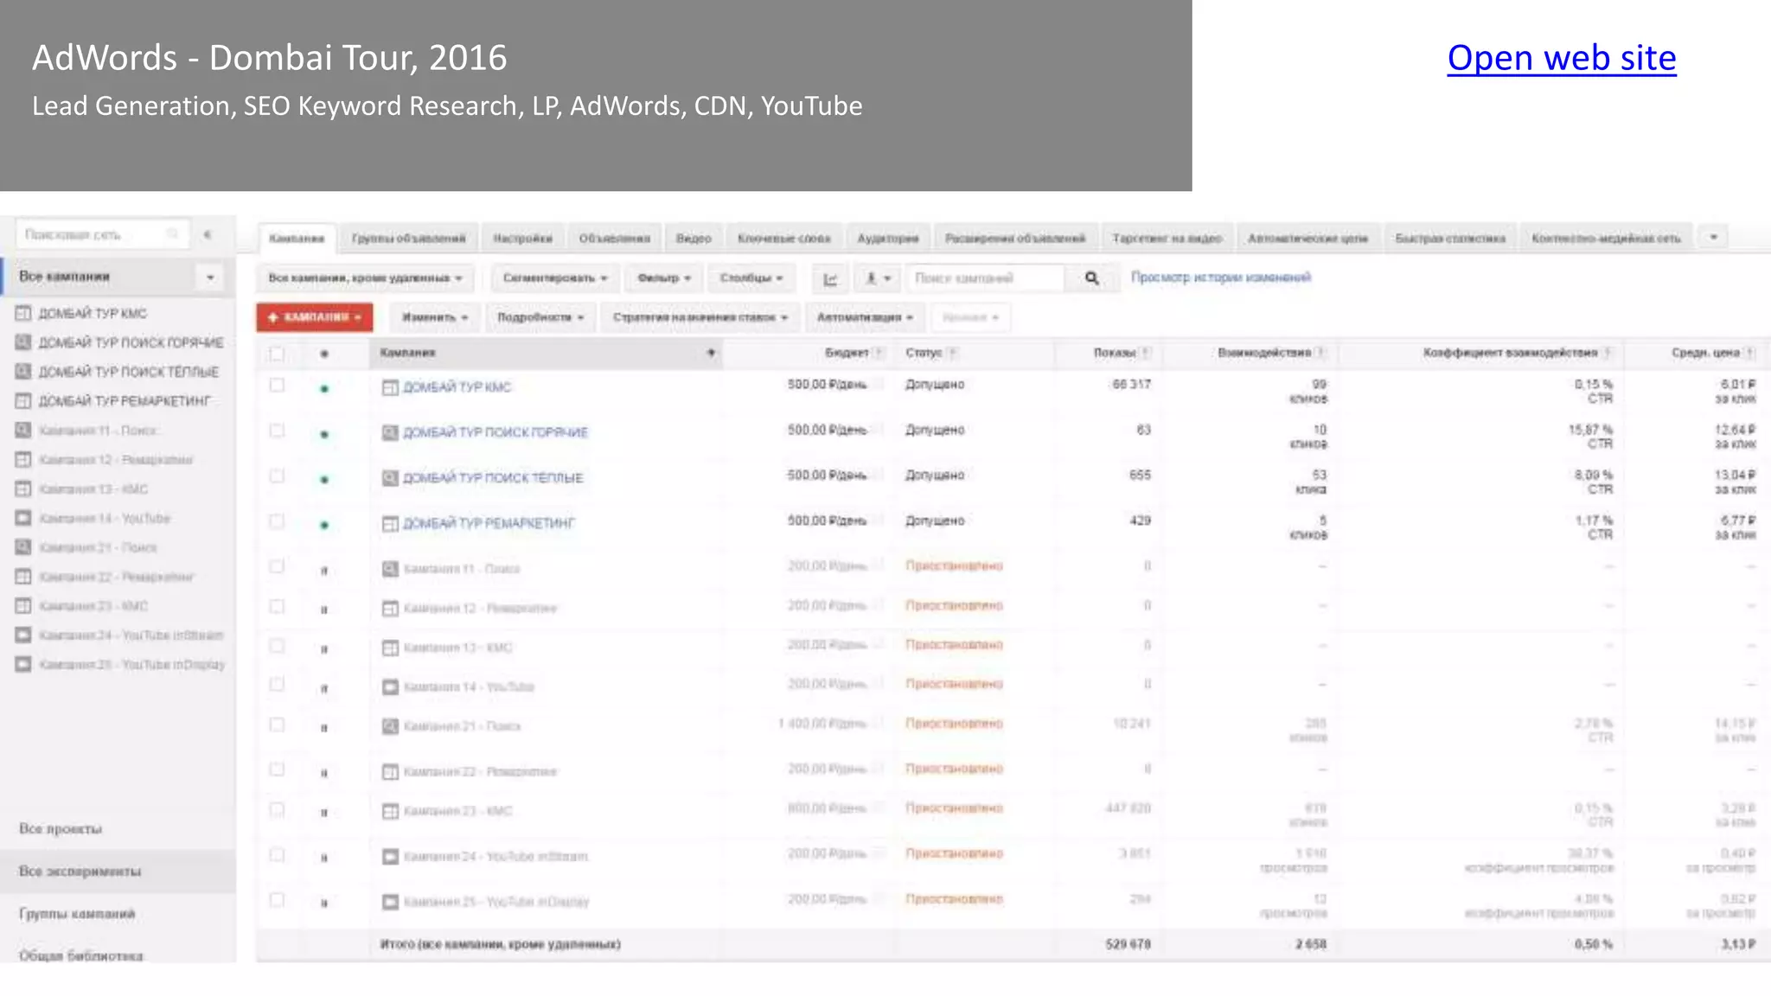Switch to the Расширения объявлений tab
Screen dimensions: 1771x996
[x=1015, y=238]
